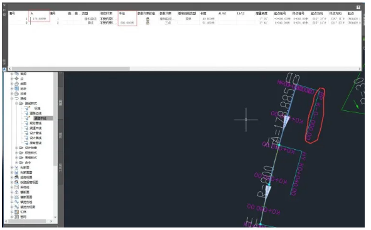Click the 路线 alignment icon in tree
This screenshot has height=230, width=371.
click(x=16, y=98)
